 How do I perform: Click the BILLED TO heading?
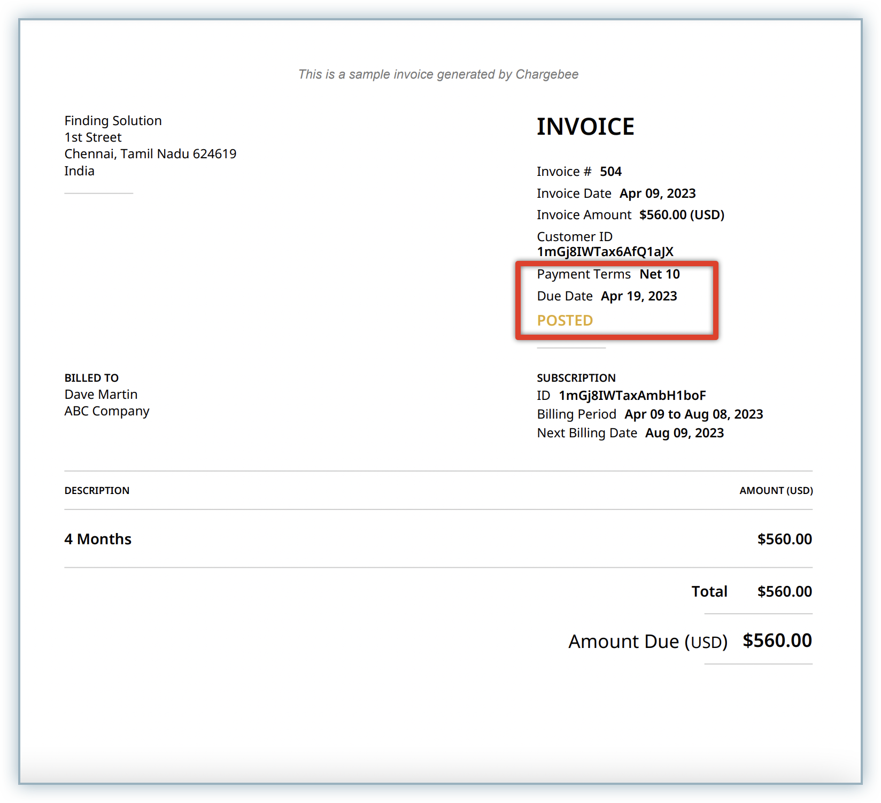coord(91,378)
